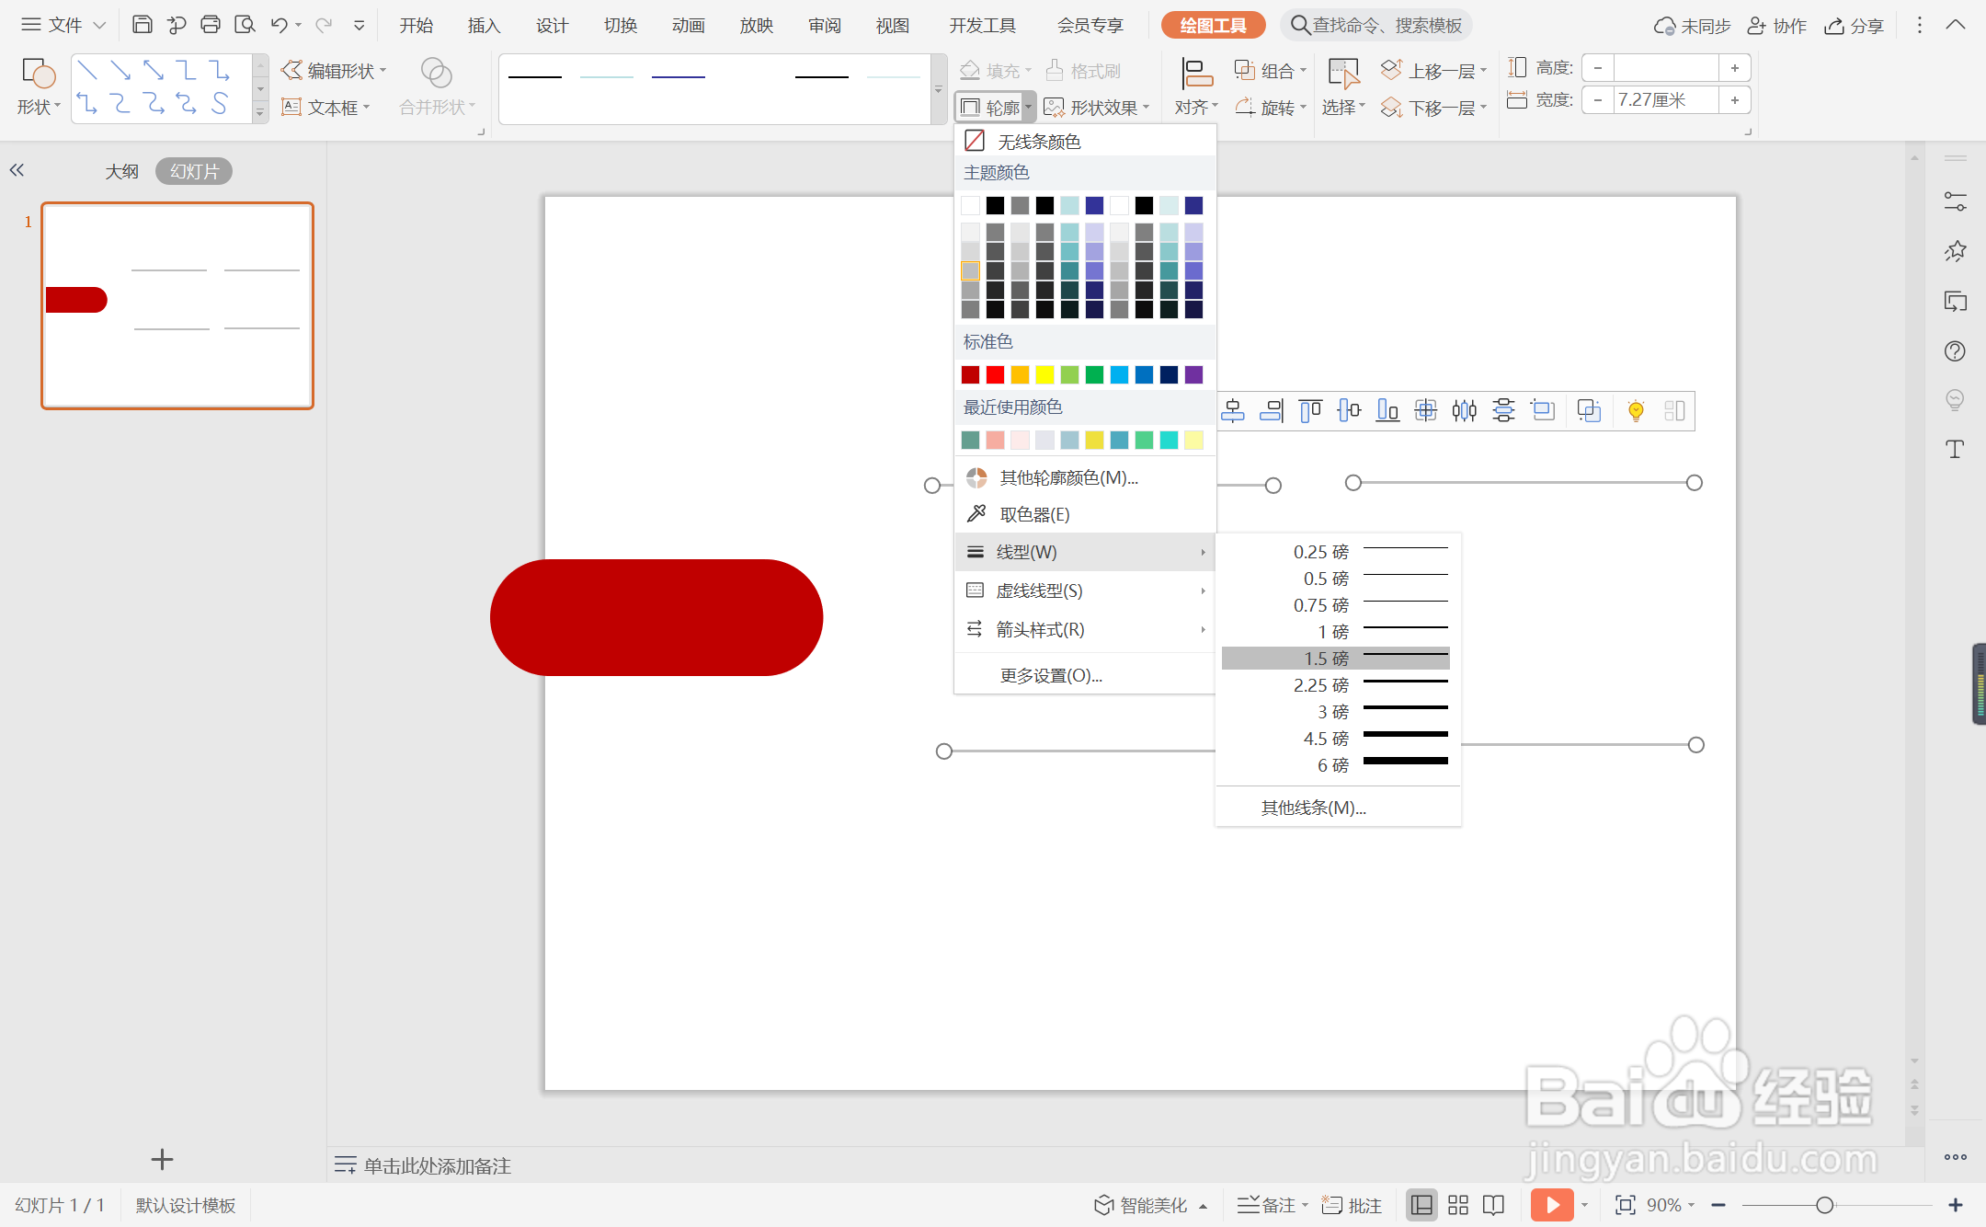
Task: Open the 形状效果 shape effects dropdown
Action: 1097,108
